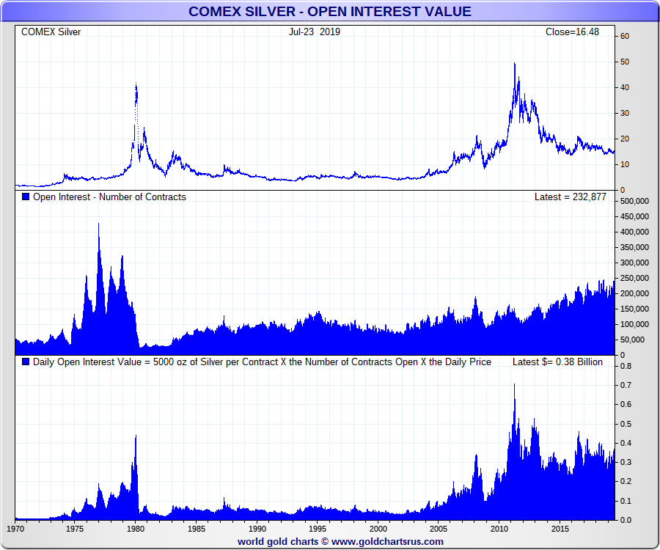Click the 60 price axis label
The image size is (660, 550).
point(625,36)
